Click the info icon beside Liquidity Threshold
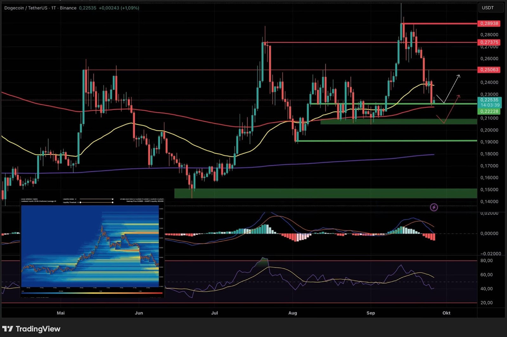Screen dimensions: 507x337 click(78, 202)
